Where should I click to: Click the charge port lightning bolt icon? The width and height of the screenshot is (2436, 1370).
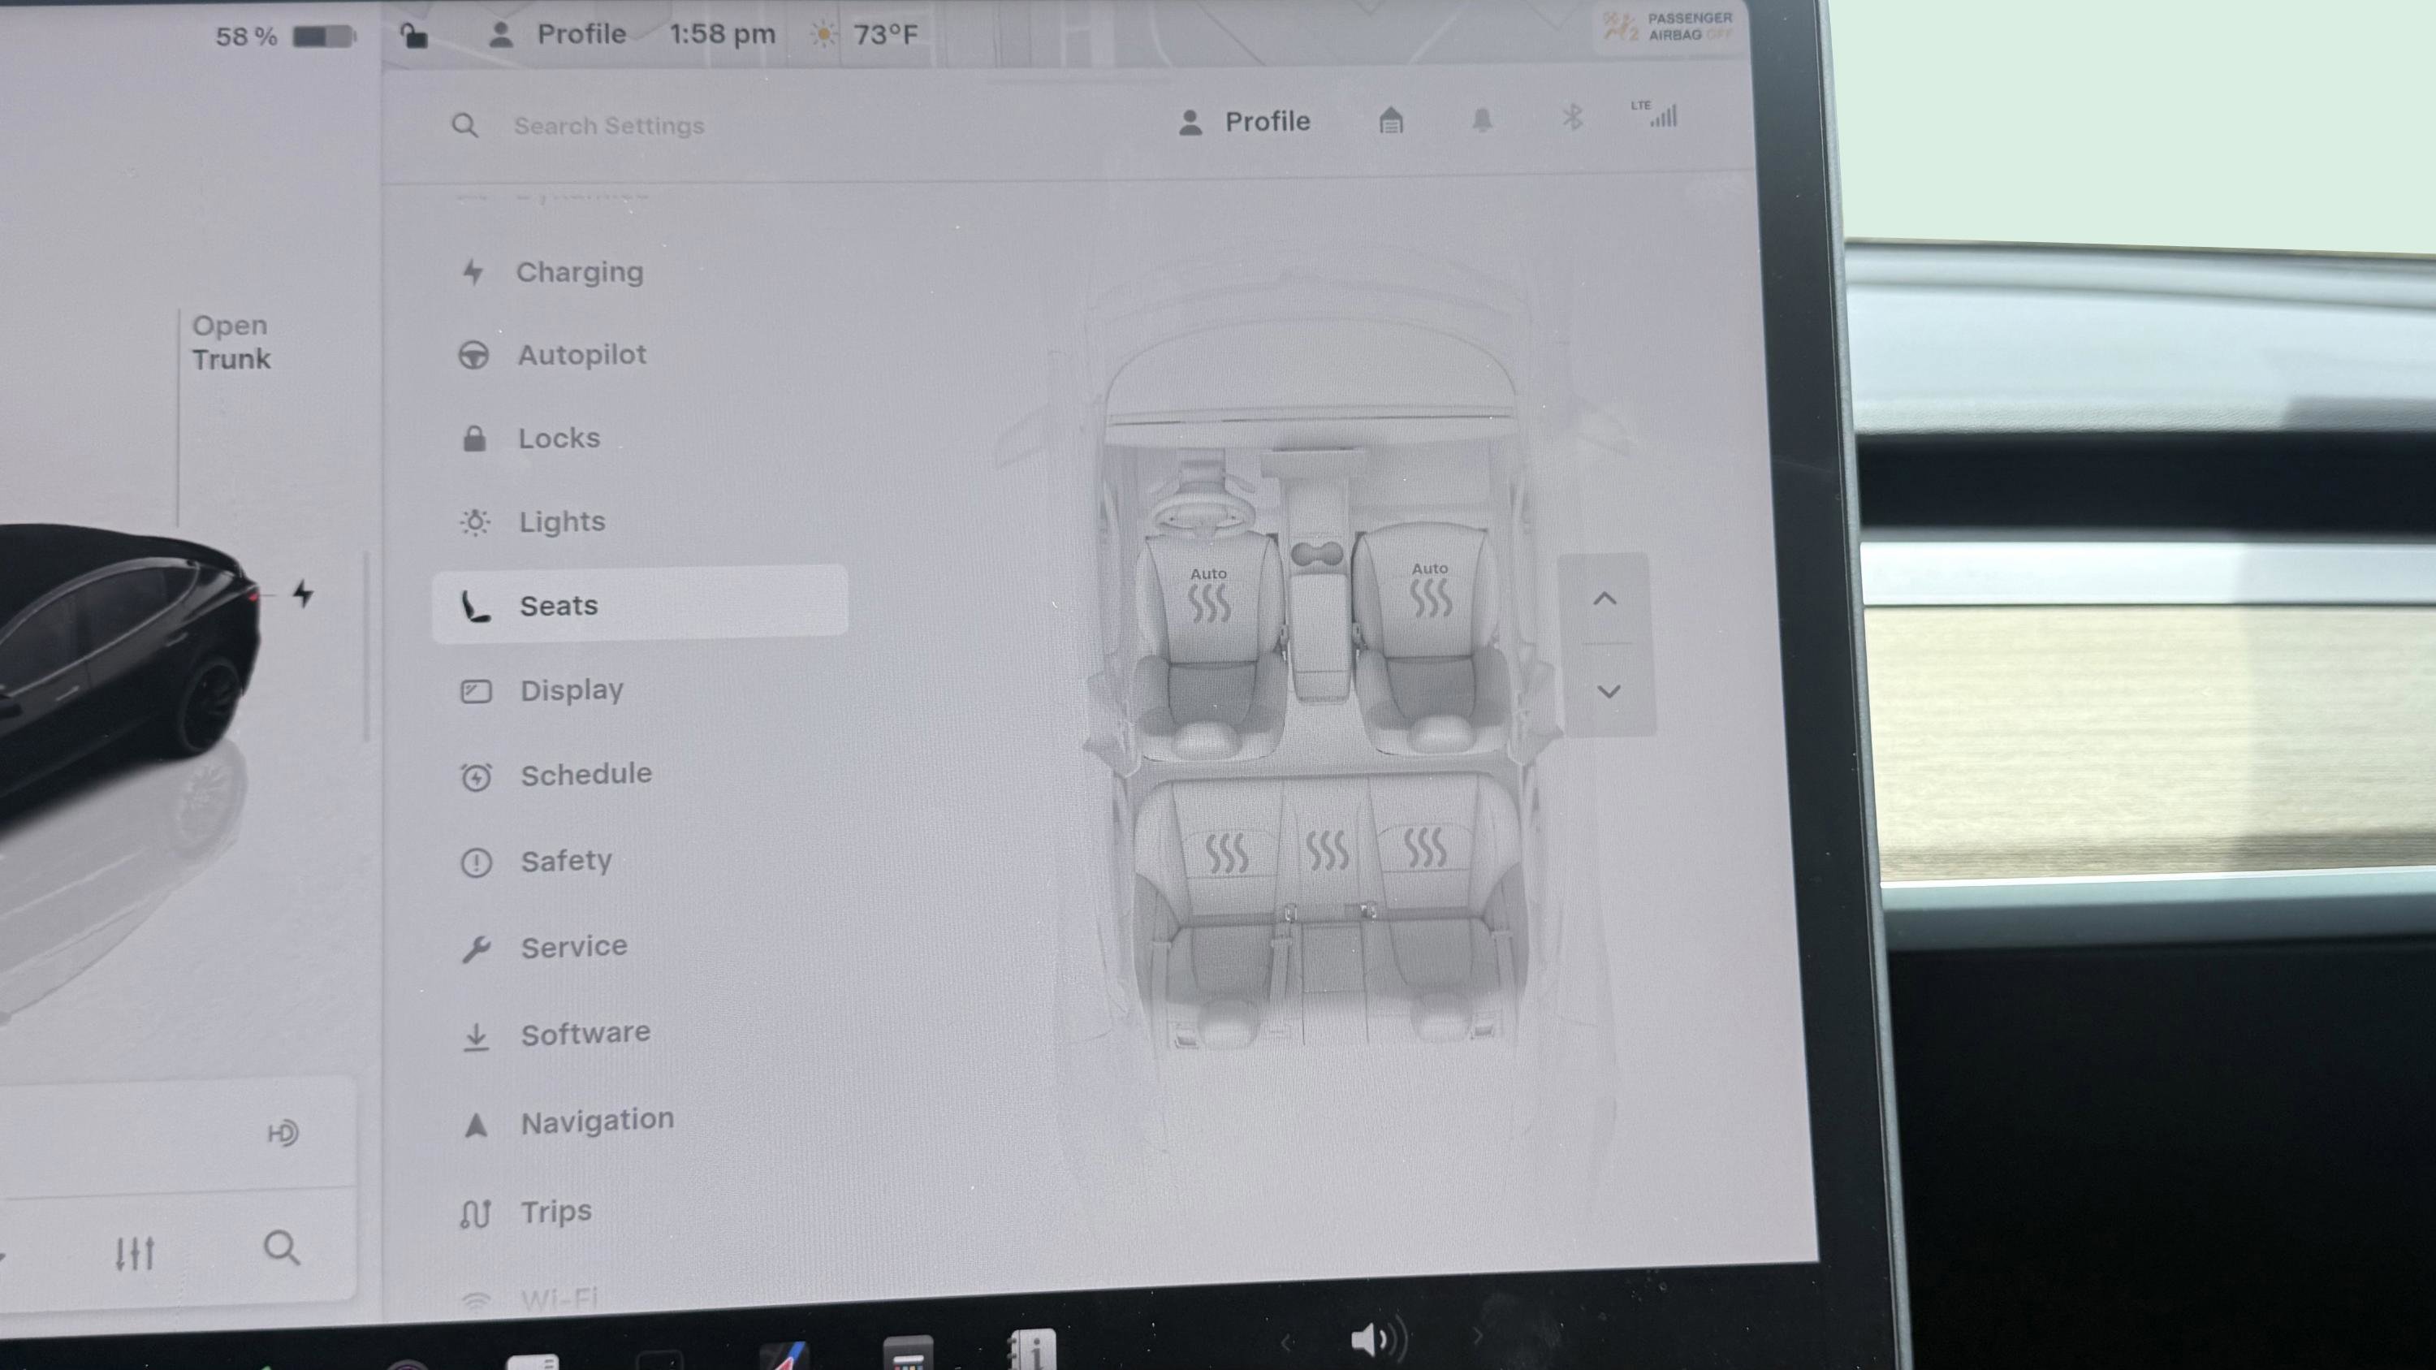(x=303, y=591)
